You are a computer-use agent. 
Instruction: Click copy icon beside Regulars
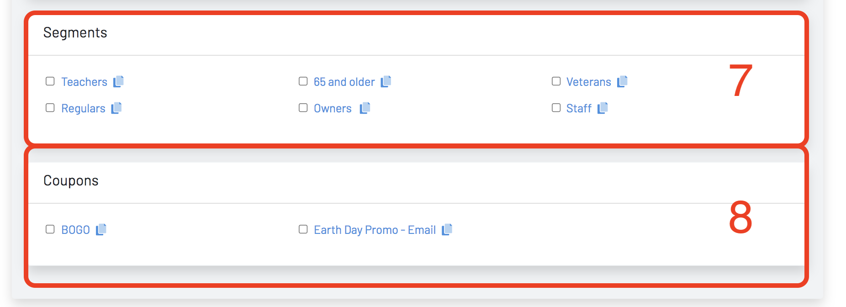(116, 108)
